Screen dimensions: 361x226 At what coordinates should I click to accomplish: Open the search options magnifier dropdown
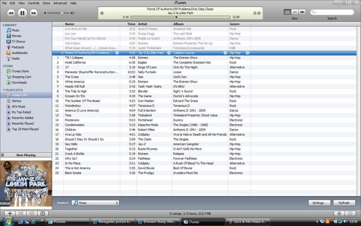313,12
